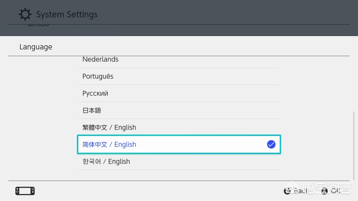
Task: Click the System Settings gear icon
Action: click(x=25, y=15)
